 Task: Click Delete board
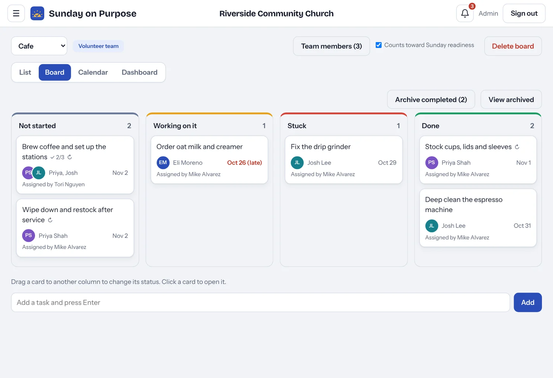tap(513, 46)
